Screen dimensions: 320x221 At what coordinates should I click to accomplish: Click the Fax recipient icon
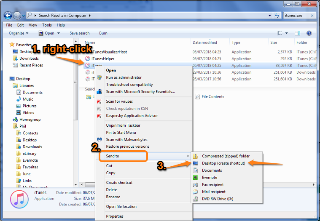coord(195,185)
